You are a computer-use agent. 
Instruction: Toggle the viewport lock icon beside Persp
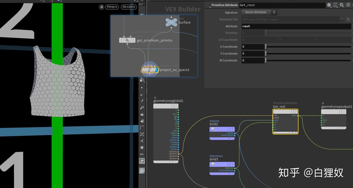click(x=101, y=7)
